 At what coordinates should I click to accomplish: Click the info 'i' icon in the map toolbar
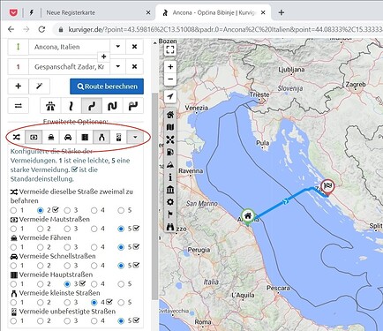point(170,177)
